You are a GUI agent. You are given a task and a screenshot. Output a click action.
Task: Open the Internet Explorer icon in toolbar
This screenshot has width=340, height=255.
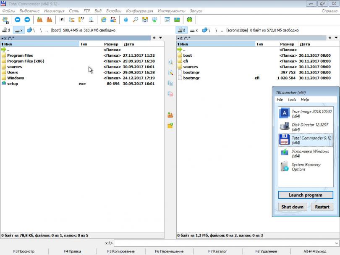click(x=104, y=20)
